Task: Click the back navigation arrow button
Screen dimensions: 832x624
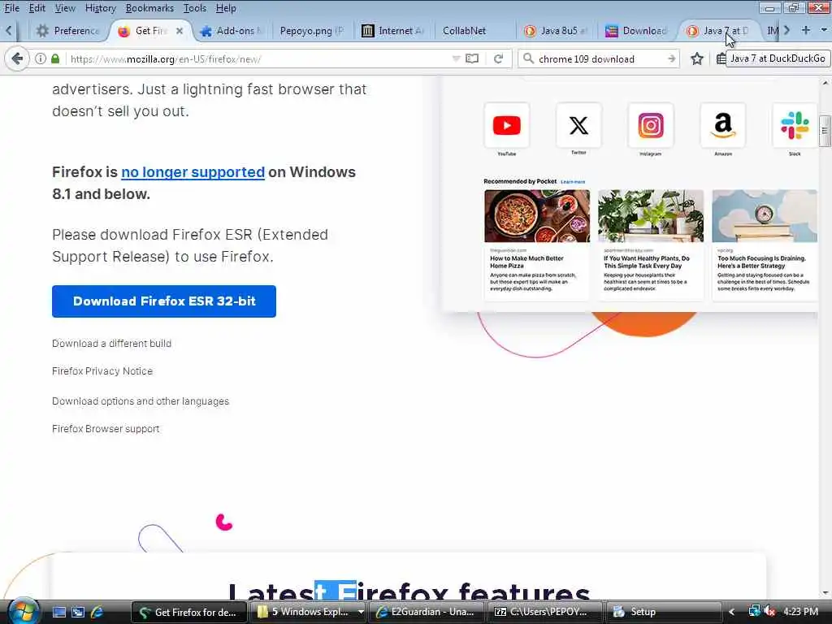Action: [17, 58]
